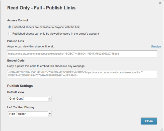Click the 'Left Toolbar Display' label

click(21, 107)
